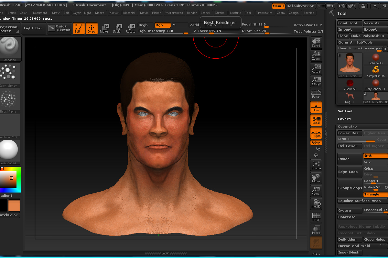
Task: Open the Standard brush picker
Action: pyautogui.click(x=9, y=49)
